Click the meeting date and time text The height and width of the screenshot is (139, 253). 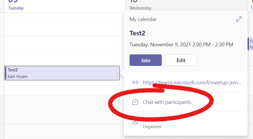tap(181, 45)
